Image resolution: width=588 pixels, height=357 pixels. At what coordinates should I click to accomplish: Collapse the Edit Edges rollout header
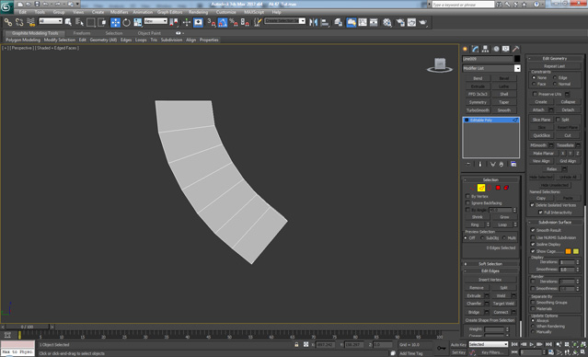[x=490, y=271]
